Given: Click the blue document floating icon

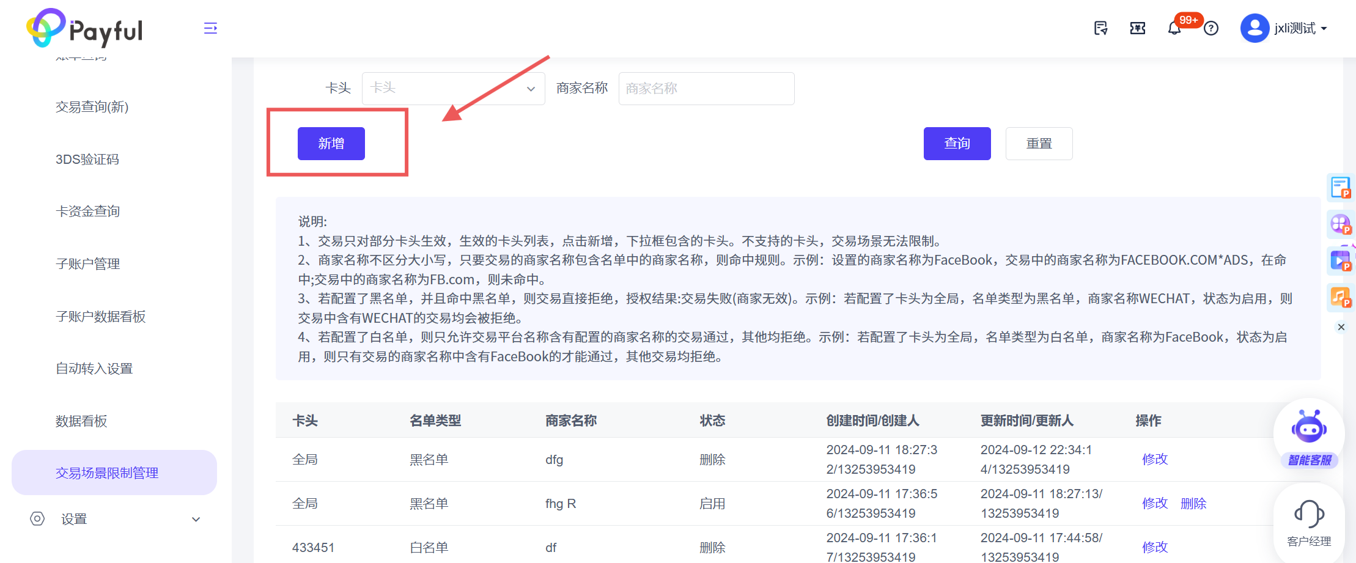Looking at the screenshot, I should click(x=1341, y=187).
